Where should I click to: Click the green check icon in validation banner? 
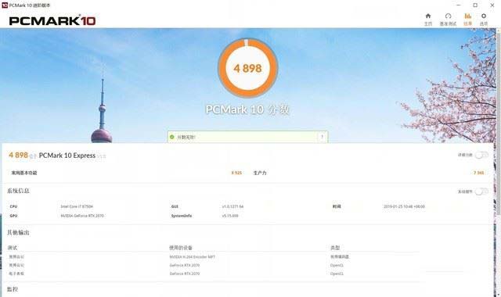tap(172, 137)
